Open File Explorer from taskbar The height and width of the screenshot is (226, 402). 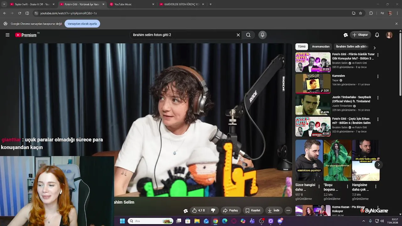tap(197, 221)
